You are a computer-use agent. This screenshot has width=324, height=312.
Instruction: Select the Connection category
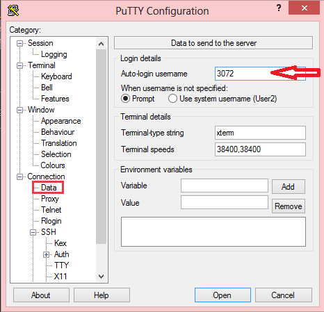[x=46, y=176]
